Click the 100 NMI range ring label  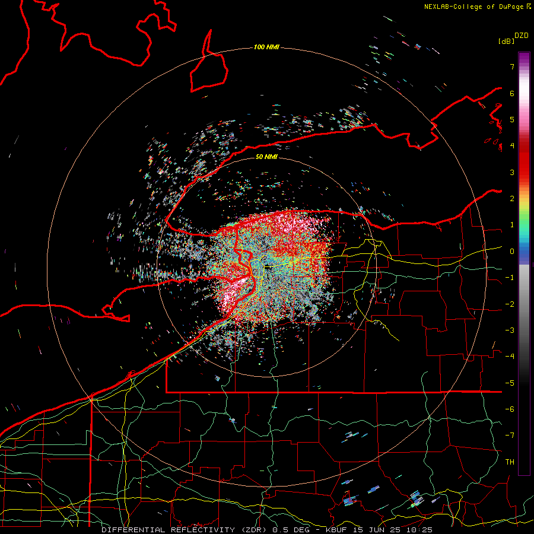click(266, 47)
